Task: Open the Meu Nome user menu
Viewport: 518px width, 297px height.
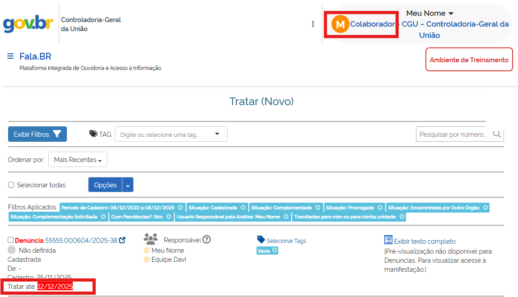Action: coord(429,13)
